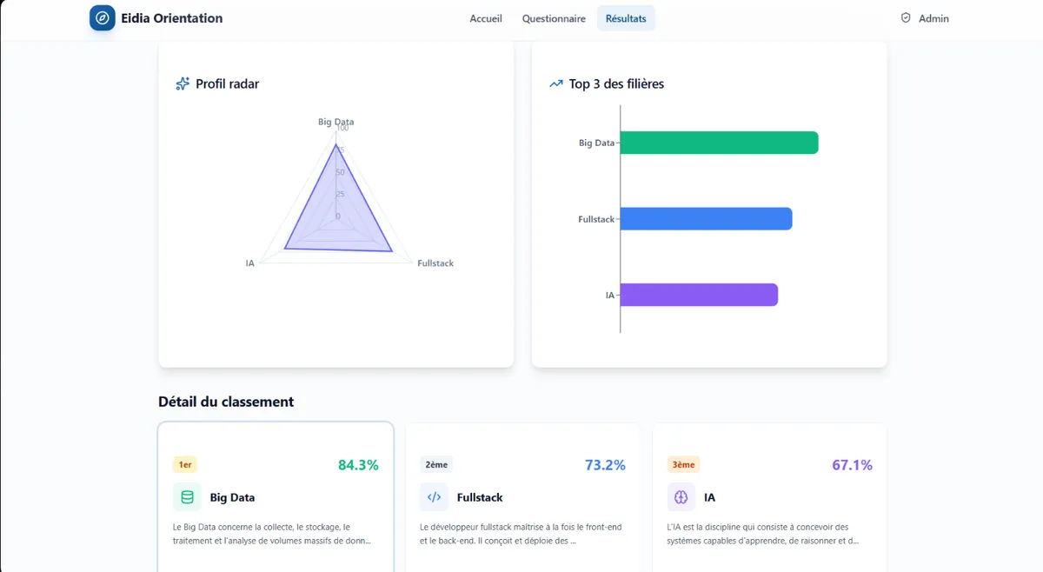Viewport: 1043px width, 572px height.
Task: Click the Détail du classement heading
Action: pos(226,402)
